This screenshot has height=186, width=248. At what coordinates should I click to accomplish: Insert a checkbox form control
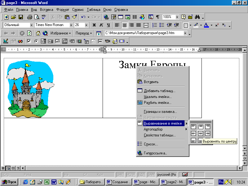29,42
